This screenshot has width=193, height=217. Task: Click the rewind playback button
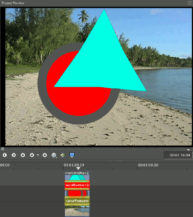tap(23, 155)
